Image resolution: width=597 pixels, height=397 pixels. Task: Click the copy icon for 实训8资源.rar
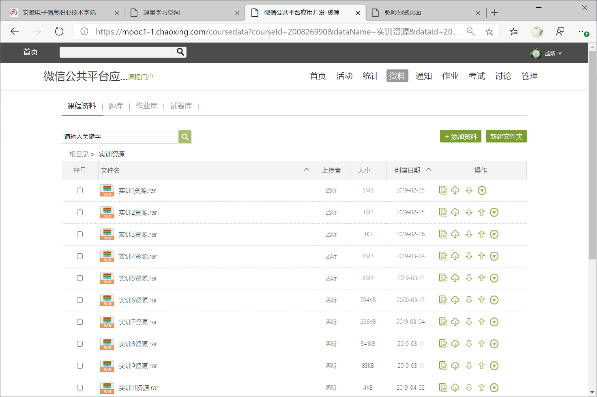tap(443, 344)
